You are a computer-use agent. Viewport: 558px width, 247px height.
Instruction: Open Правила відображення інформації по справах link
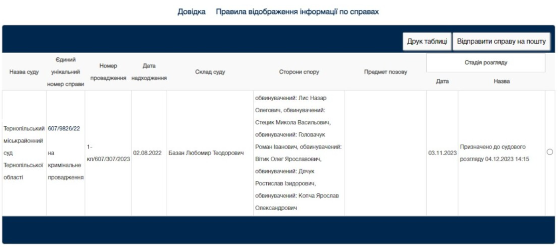pyautogui.click(x=297, y=12)
